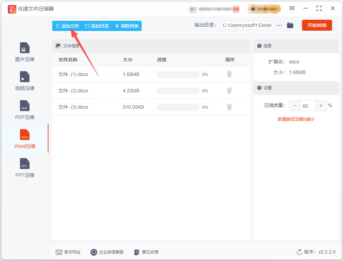Click progress bar of 文件- (2).docx
The width and height of the screenshot is (343, 261).
pos(178,91)
